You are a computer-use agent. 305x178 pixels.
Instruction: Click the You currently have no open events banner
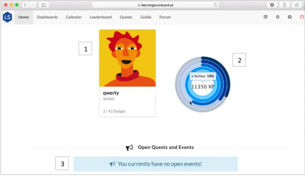point(155,164)
